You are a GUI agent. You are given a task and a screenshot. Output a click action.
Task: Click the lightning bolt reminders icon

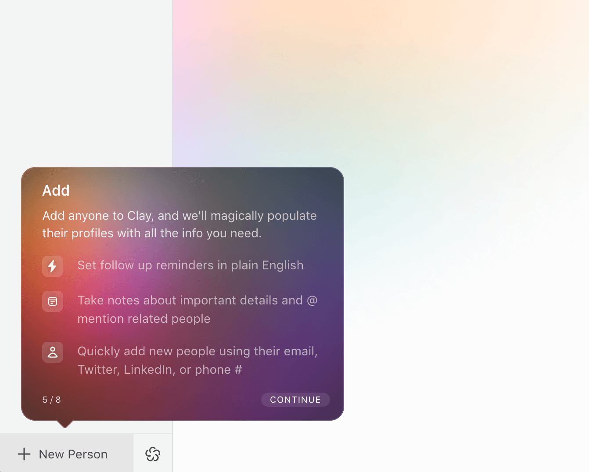pyautogui.click(x=53, y=266)
